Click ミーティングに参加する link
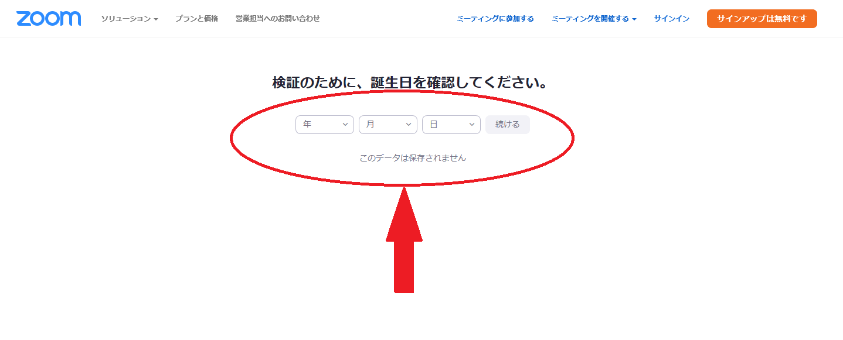The height and width of the screenshot is (340, 843). (495, 19)
